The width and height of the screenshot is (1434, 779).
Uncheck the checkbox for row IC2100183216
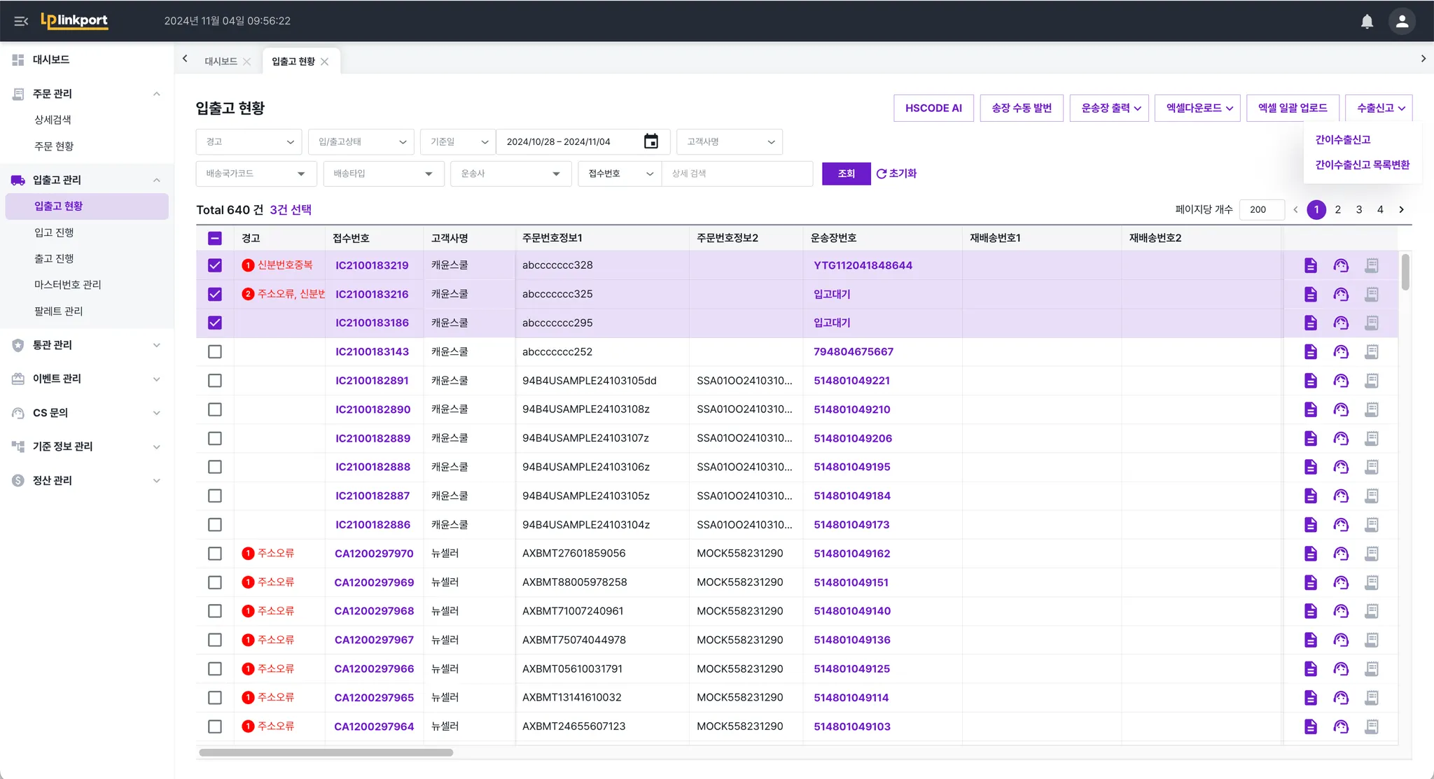coord(215,294)
